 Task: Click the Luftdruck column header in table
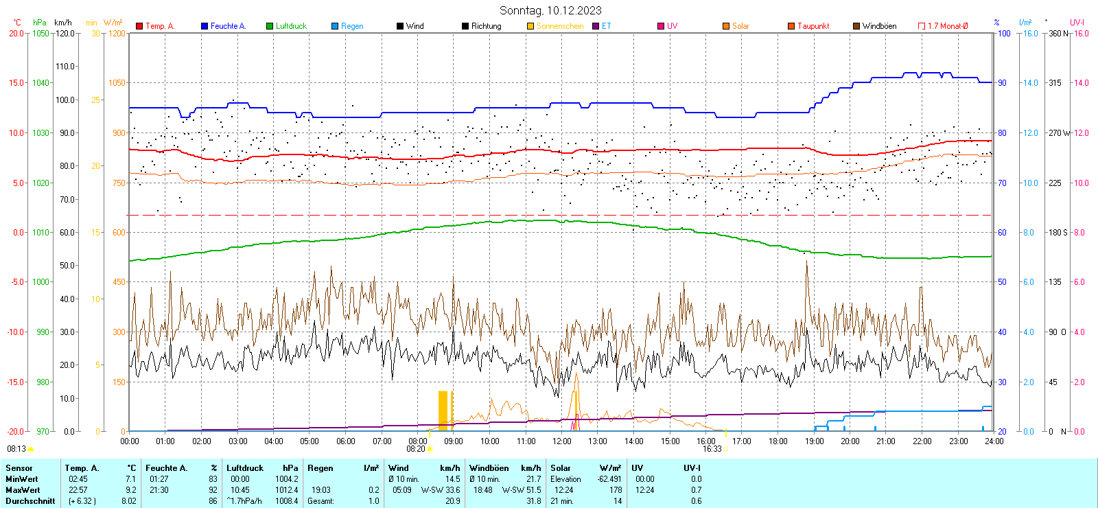click(245, 468)
